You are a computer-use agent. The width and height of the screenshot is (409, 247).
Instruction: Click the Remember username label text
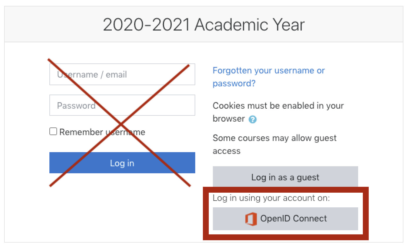click(102, 132)
